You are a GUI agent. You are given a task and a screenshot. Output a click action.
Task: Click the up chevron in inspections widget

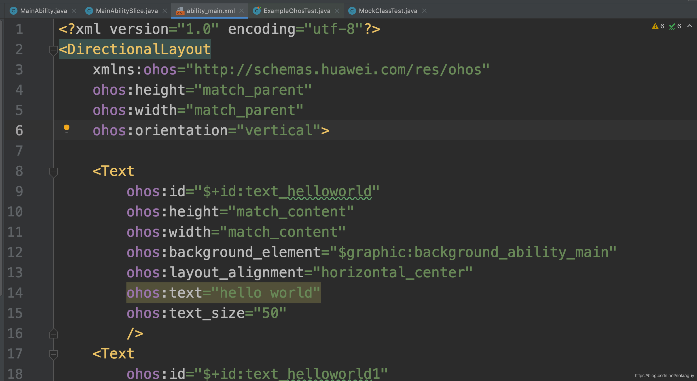[x=689, y=26]
